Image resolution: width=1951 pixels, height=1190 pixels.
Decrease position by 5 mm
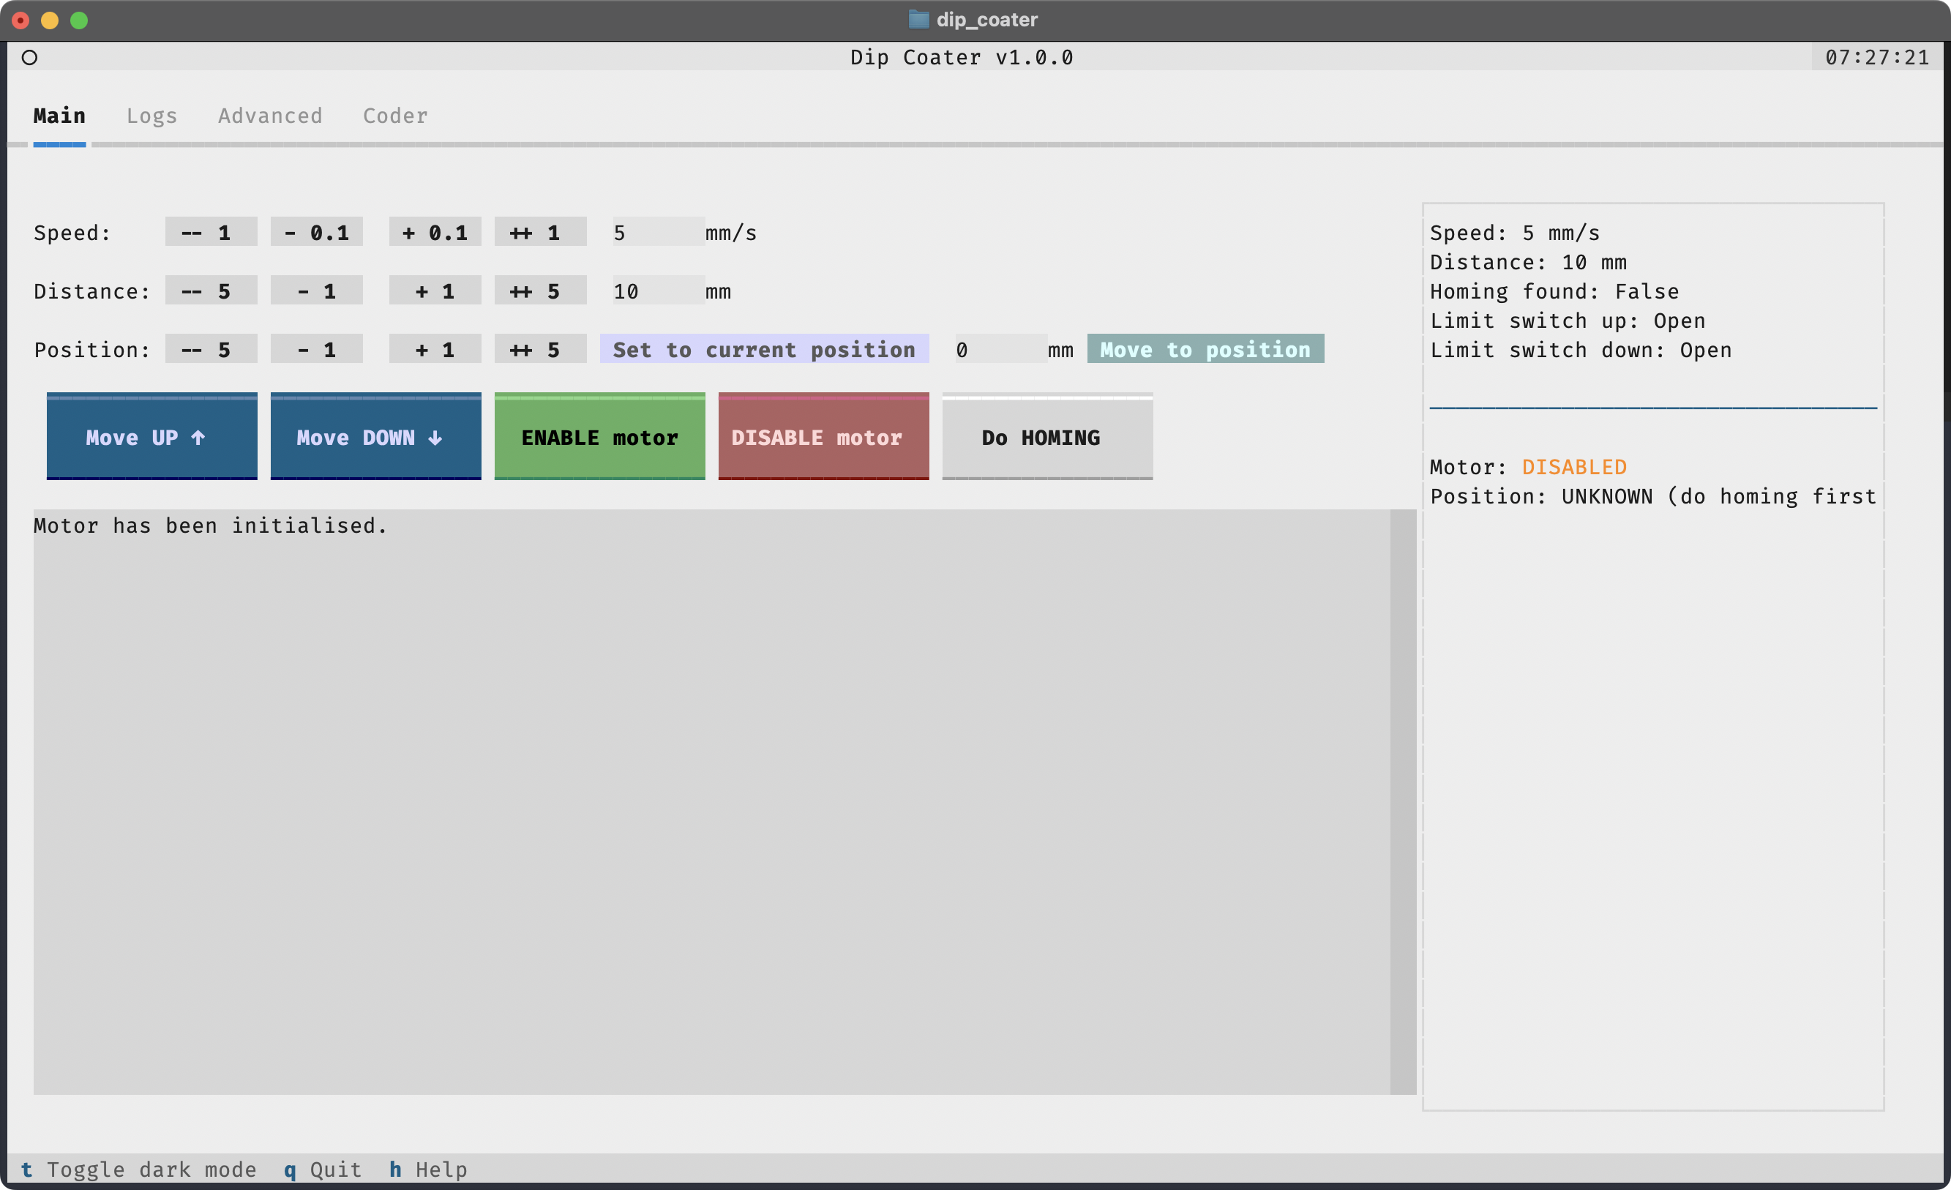click(211, 350)
